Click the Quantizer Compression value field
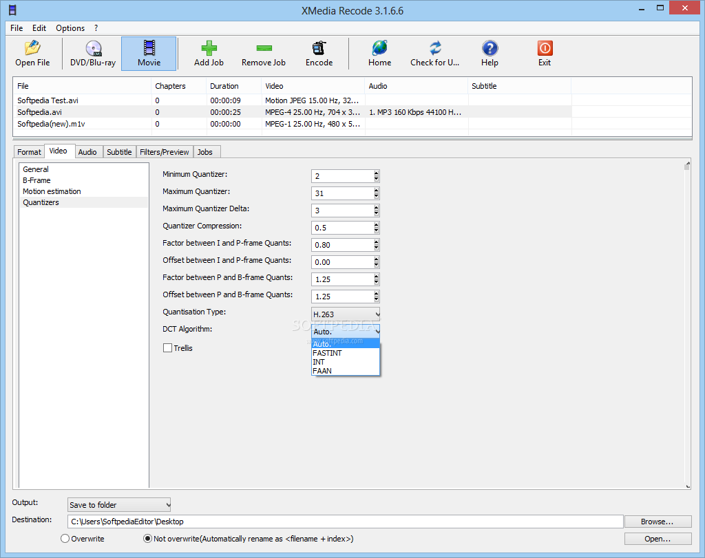The image size is (705, 558). pyautogui.click(x=342, y=228)
